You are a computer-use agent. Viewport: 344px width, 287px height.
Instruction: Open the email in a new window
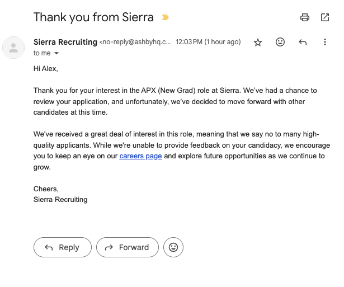[x=325, y=17]
